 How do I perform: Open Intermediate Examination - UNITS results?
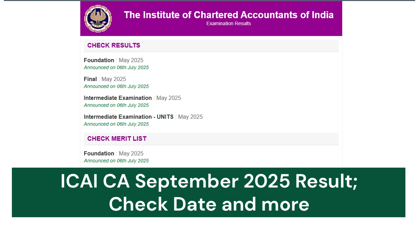click(143, 117)
